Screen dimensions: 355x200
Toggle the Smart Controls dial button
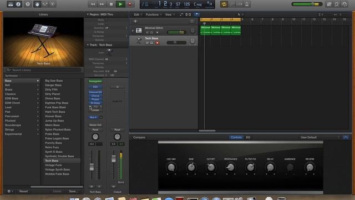click(37, 4)
